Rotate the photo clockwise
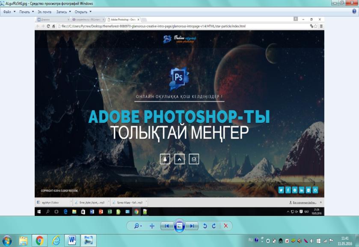The width and height of the screenshot is (359, 247). pyautogui.click(x=214, y=226)
